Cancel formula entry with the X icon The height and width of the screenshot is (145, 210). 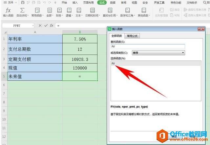(40, 25)
